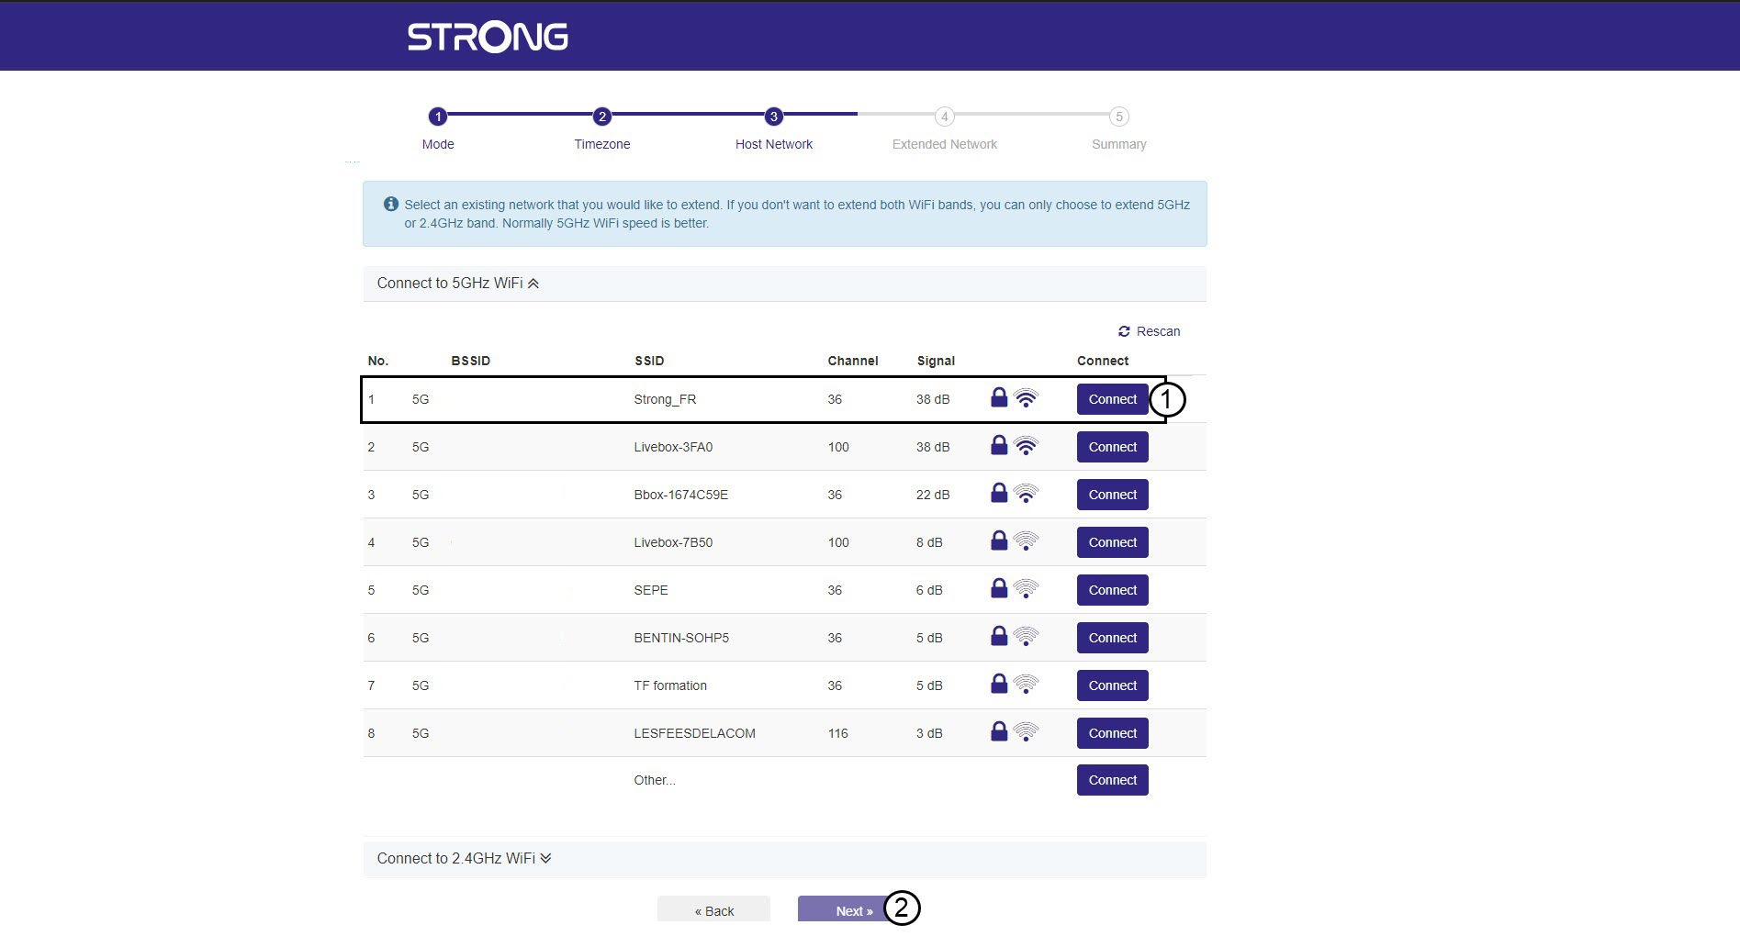The width and height of the screenshot is (1740, 936).
Task: Select the Strong_FR SSID text
Action: click(x=665, y=399)
